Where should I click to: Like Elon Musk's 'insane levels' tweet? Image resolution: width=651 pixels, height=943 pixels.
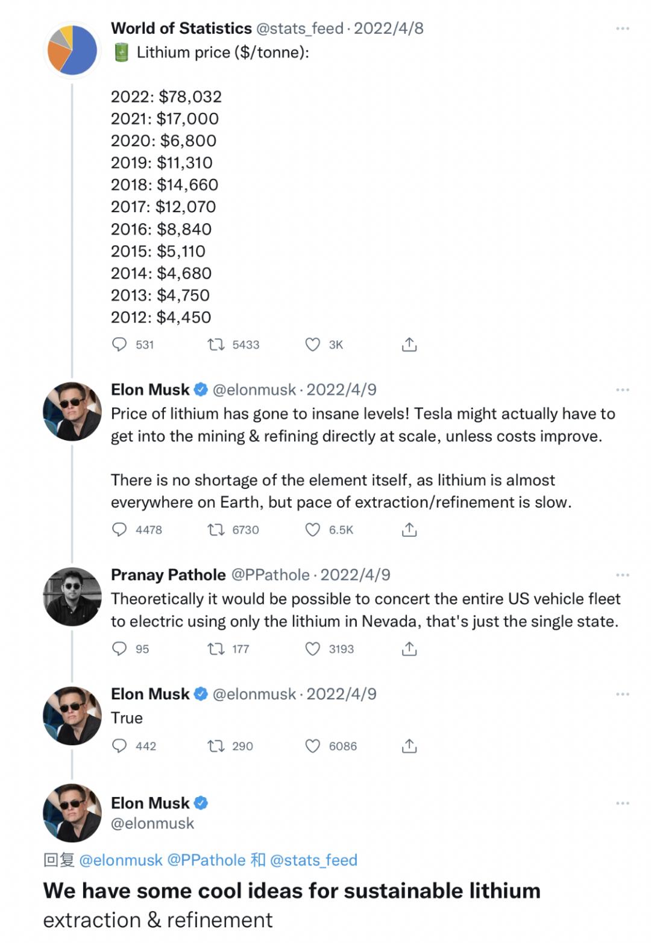(312, 529)
